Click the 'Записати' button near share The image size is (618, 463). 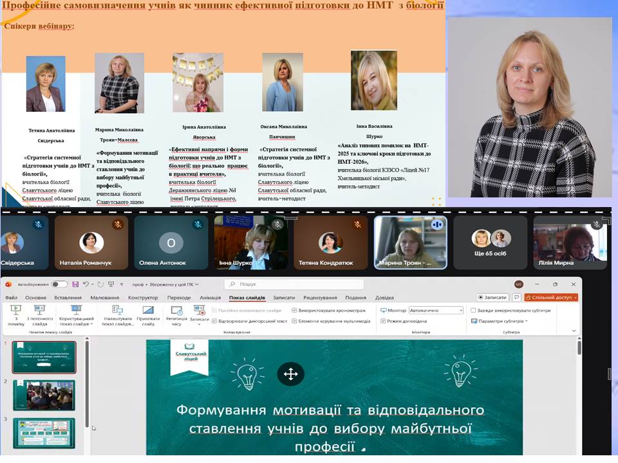tap(492, 297)
